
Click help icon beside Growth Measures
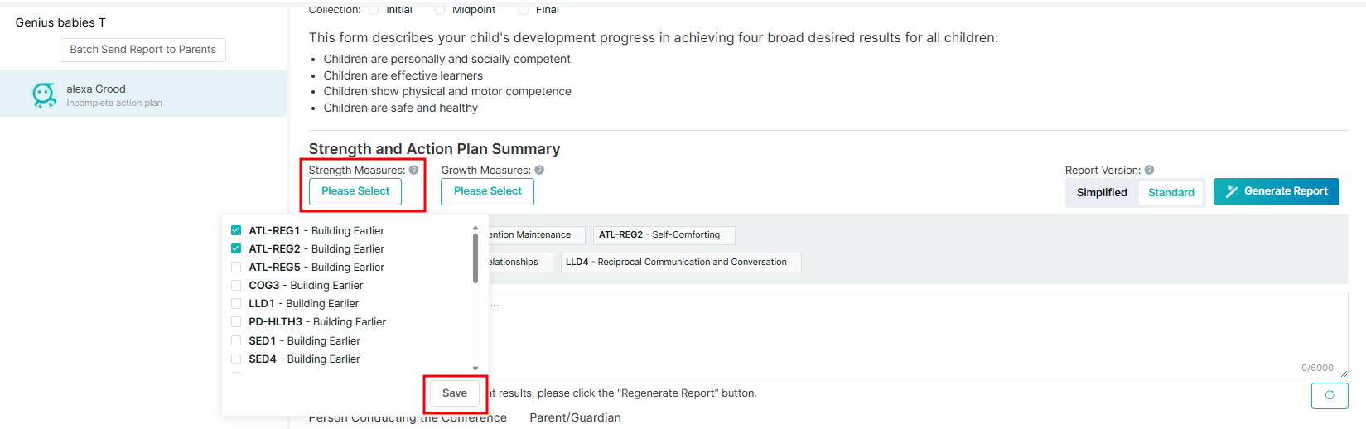tap(539, 170)
